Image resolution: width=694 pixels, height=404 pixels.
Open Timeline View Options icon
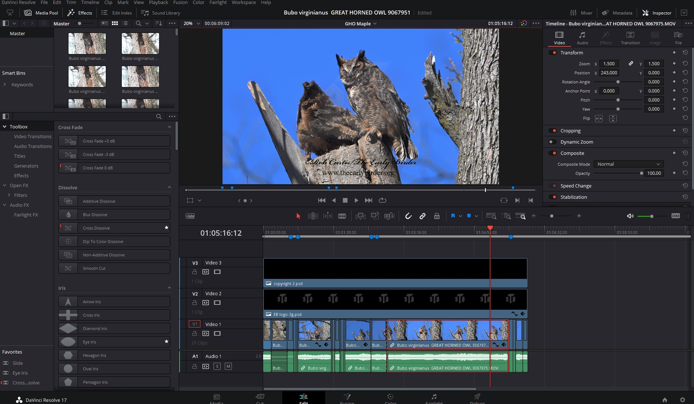click(x=190, y=216)
